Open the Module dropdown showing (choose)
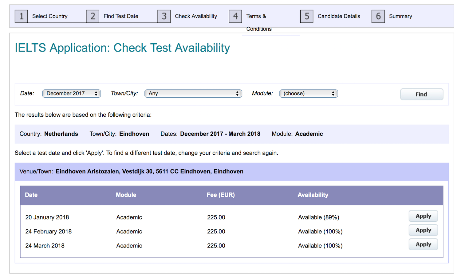 click(x=309, y=93)
